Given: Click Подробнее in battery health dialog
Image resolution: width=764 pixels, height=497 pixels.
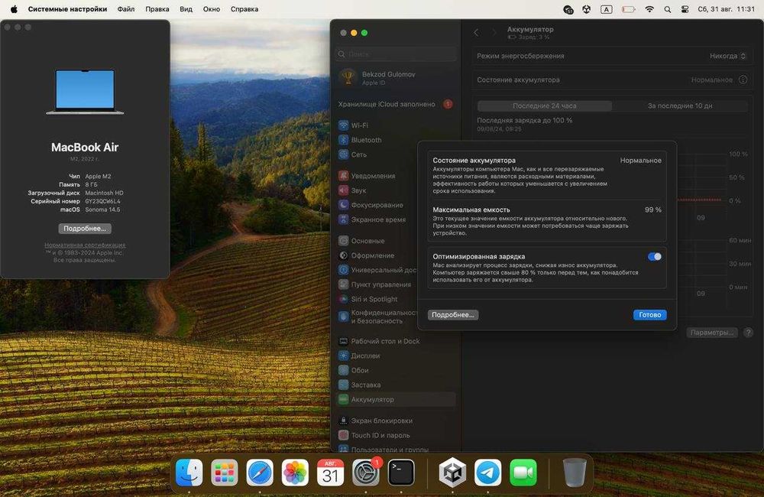Looking at the screenshot, I should (453, 315).
